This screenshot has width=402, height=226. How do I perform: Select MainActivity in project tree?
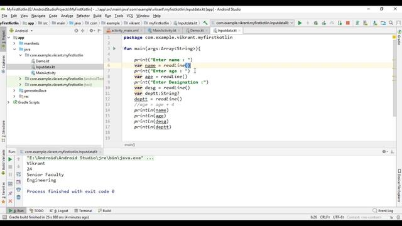pos(46,73)
